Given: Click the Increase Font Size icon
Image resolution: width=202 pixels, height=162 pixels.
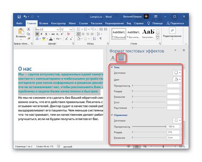Looking at the screenshot, I should pyautogui.click(x=66, y=38).
